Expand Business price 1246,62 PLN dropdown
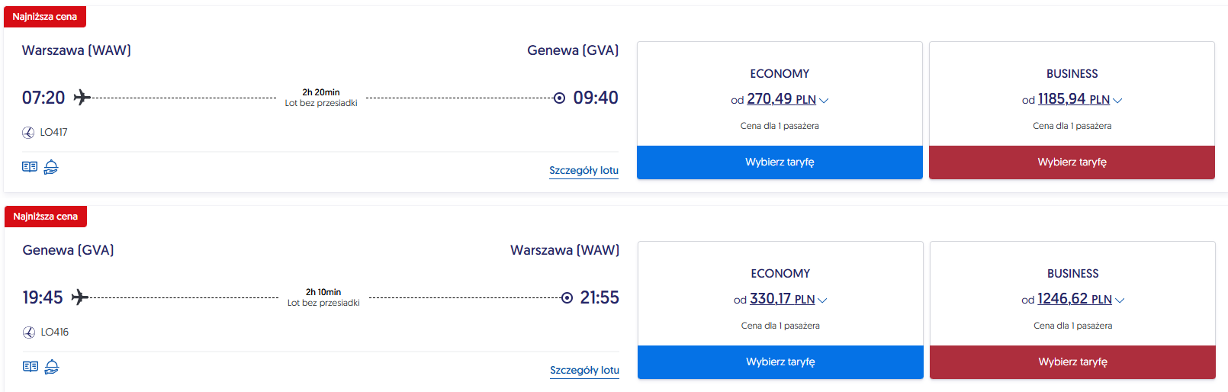Image resolution: width=1228 pixels, height=392 pixels. [x=1120, y=300]
